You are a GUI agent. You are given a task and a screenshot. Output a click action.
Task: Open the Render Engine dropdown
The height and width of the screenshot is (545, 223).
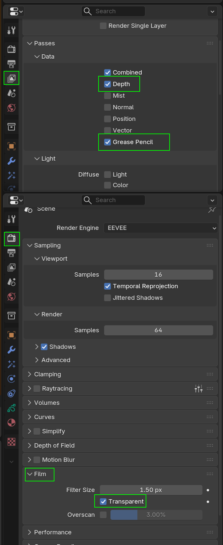[x=161, y=228]
